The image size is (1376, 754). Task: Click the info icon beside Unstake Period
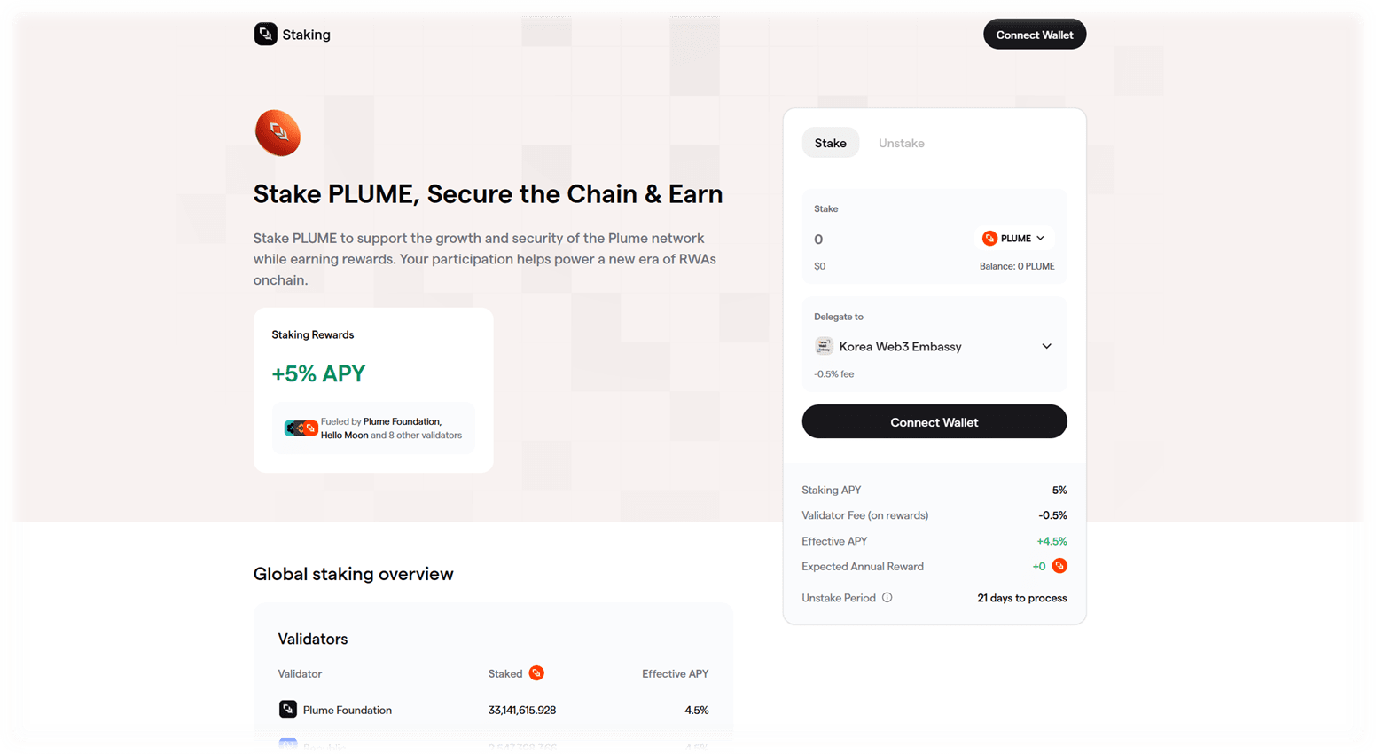click(x=887, y=598)
